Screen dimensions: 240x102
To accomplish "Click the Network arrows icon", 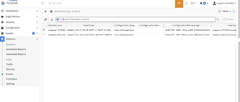I will (2, 22).
